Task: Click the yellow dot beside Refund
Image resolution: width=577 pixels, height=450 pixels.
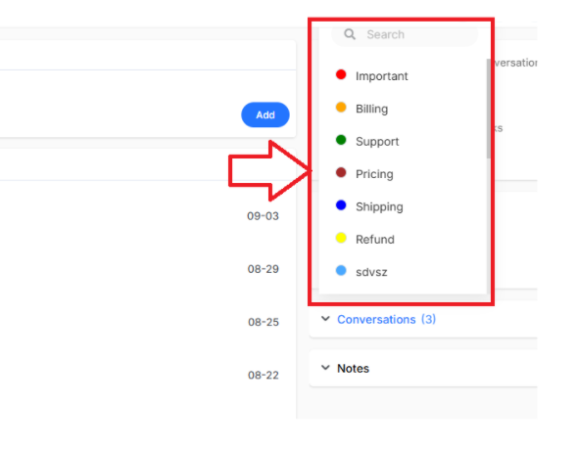Action: [341, 238]
